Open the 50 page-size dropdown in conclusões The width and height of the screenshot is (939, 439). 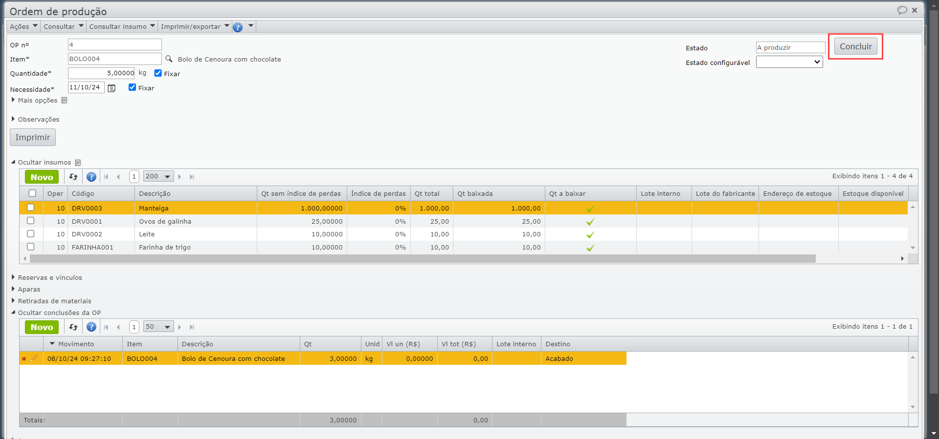158,327
